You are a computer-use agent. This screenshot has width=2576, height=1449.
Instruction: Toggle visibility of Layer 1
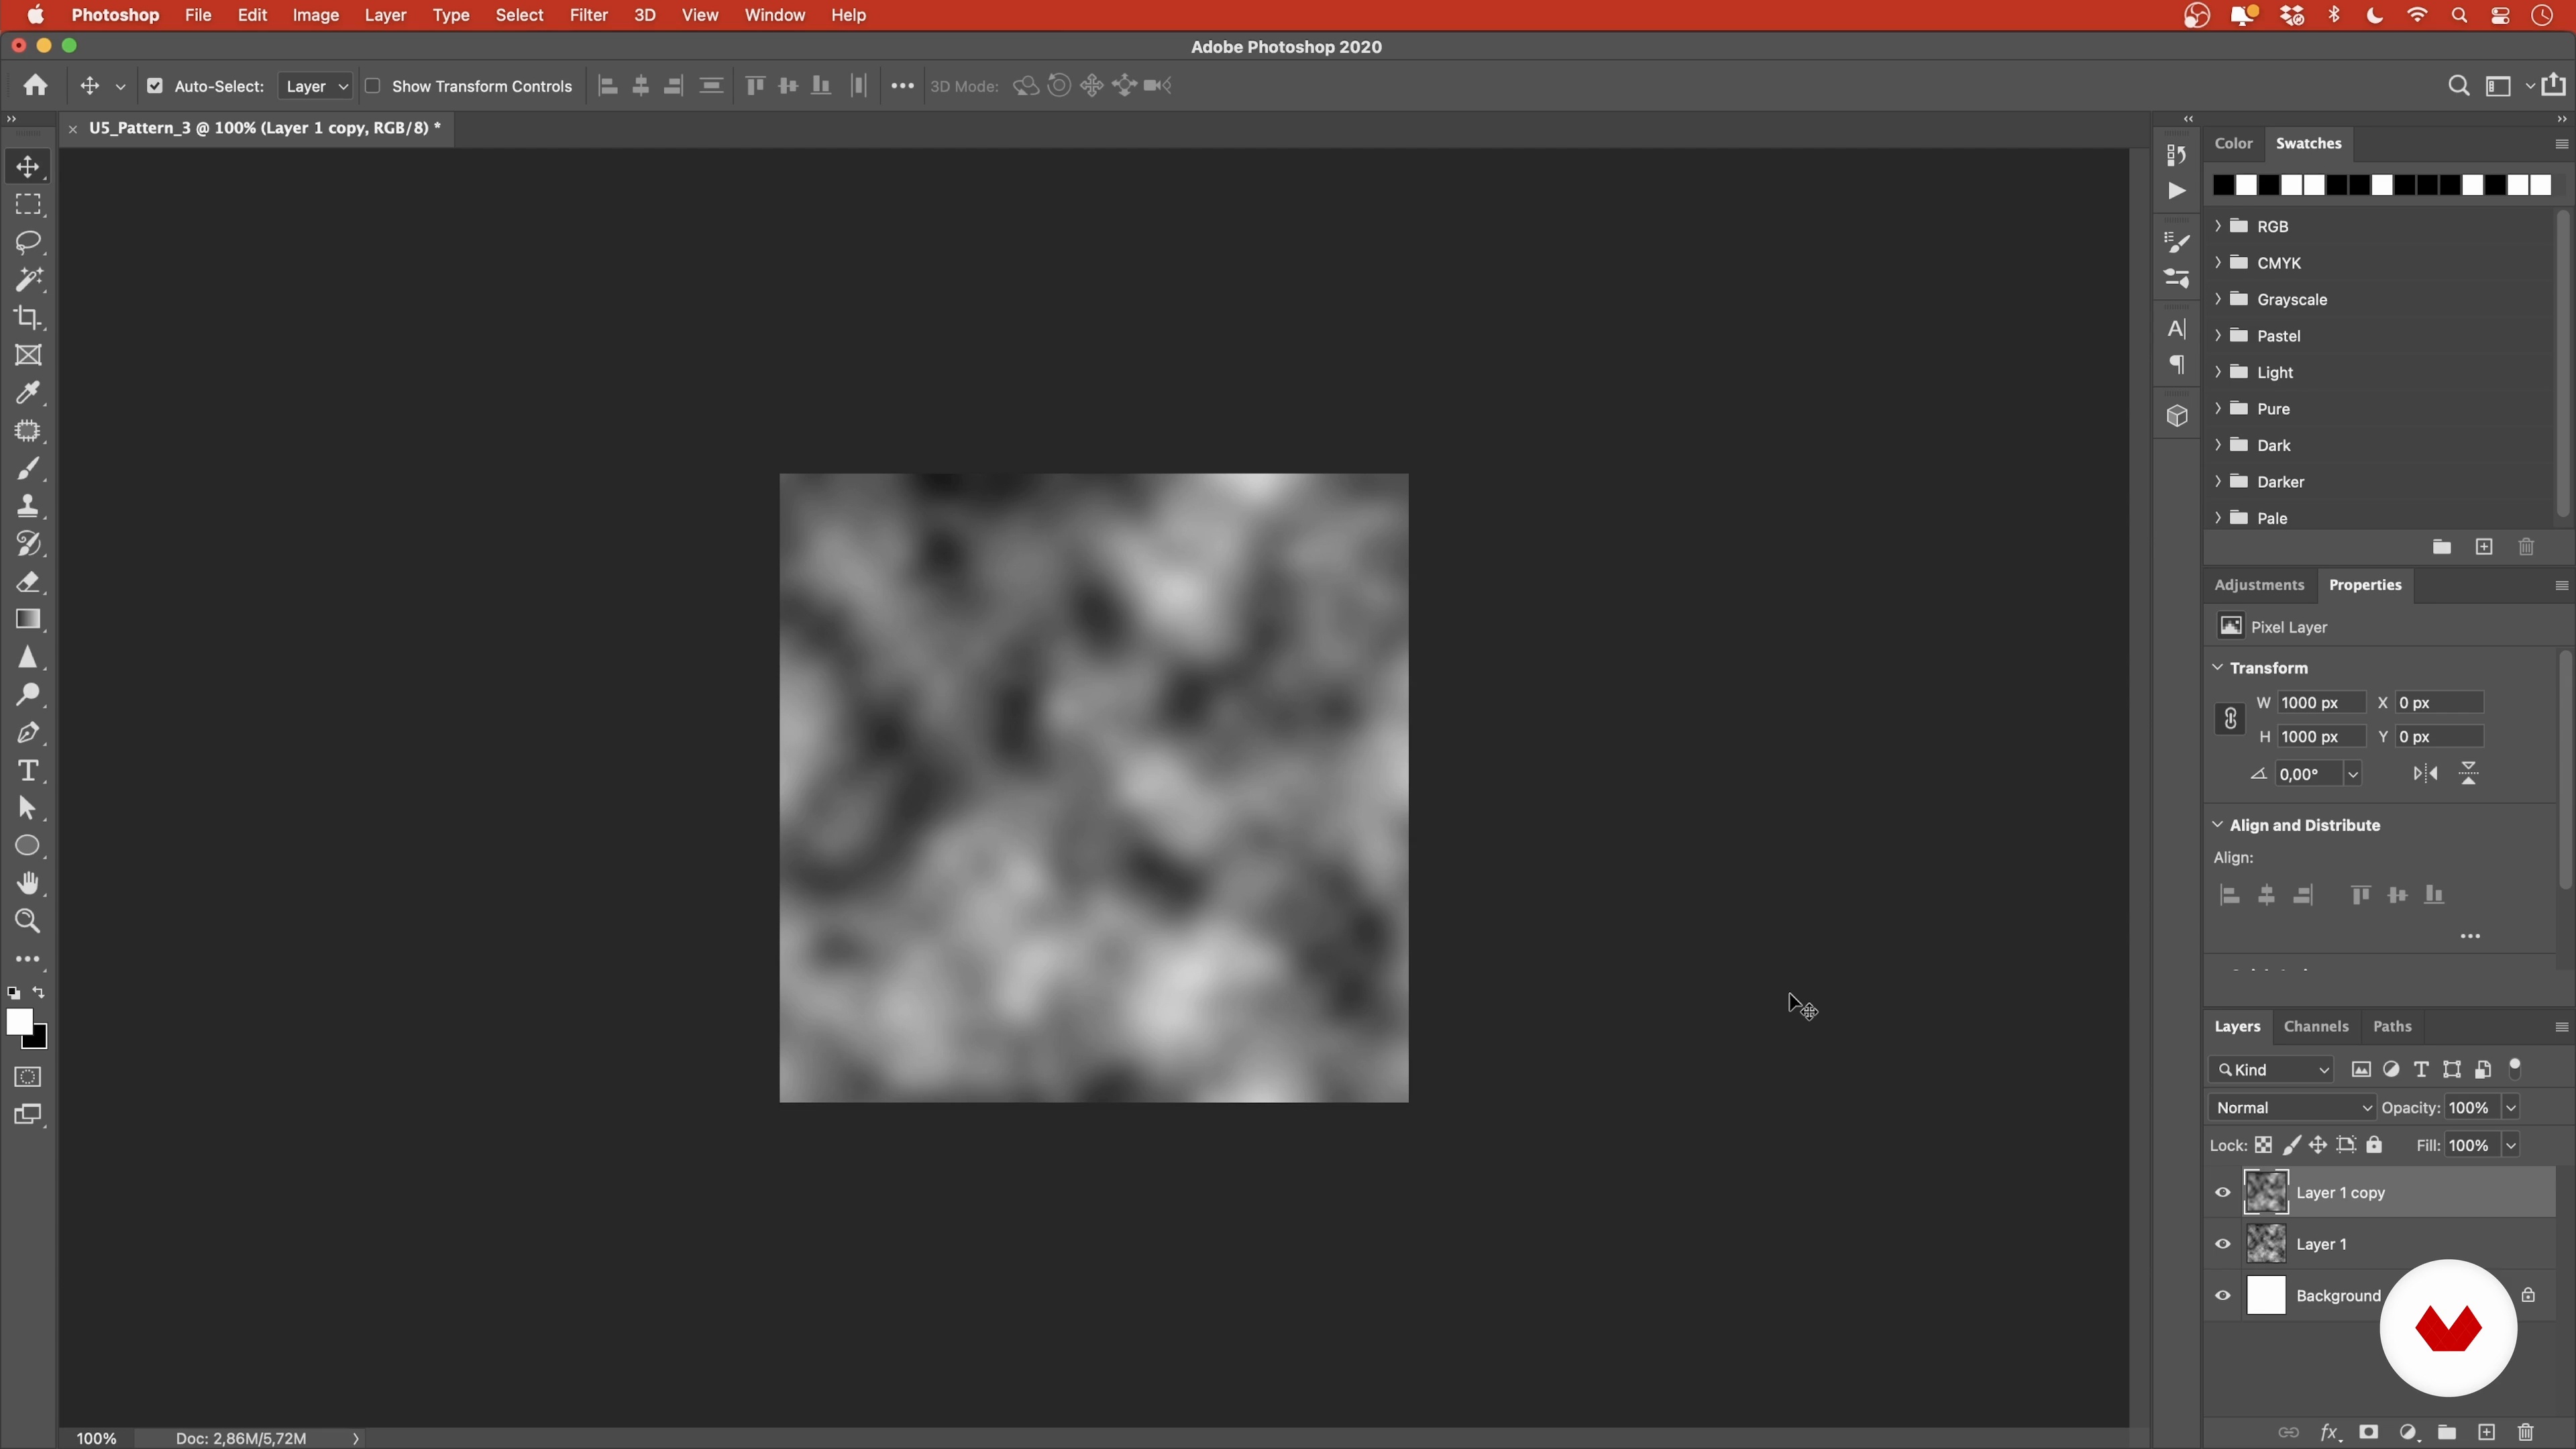2223,1244
